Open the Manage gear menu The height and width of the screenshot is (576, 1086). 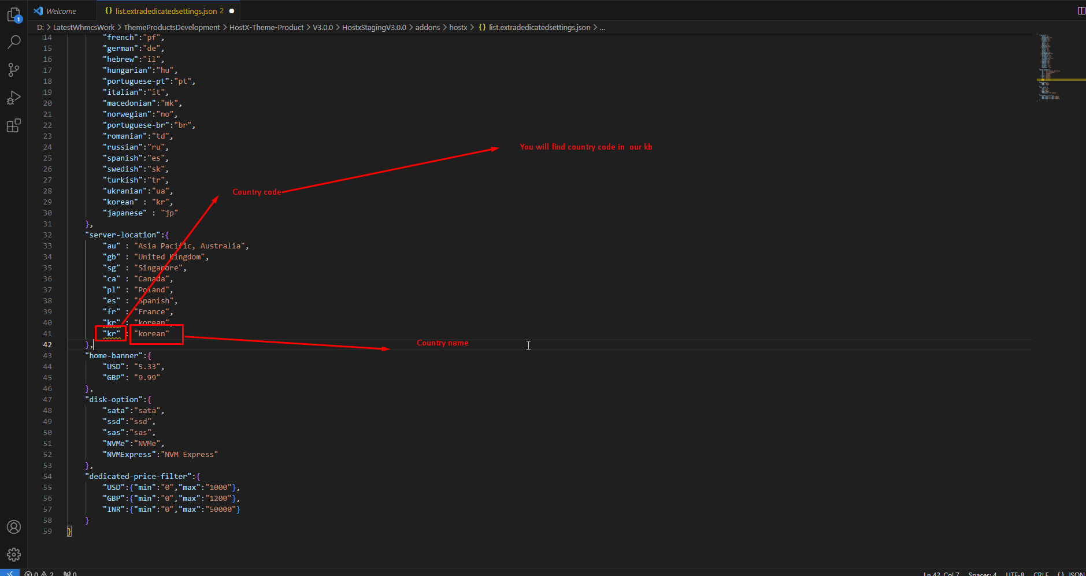click(14, 555)
